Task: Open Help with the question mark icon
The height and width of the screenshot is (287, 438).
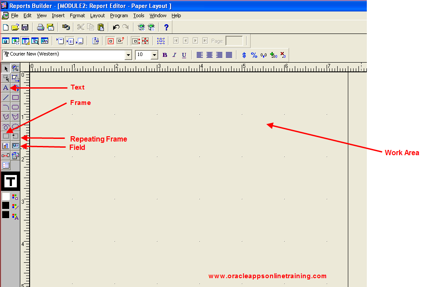Action: (166, 27)
